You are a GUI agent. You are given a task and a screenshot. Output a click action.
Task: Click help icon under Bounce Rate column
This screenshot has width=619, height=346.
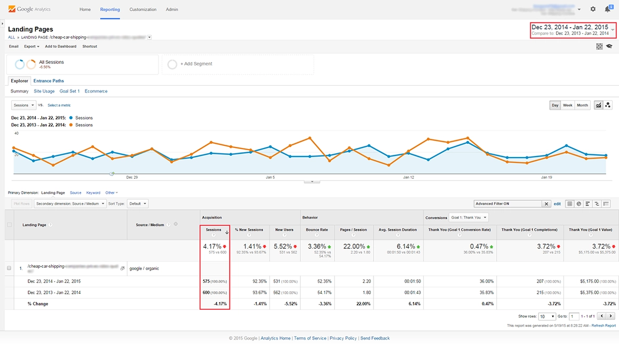tap(316, 235)
